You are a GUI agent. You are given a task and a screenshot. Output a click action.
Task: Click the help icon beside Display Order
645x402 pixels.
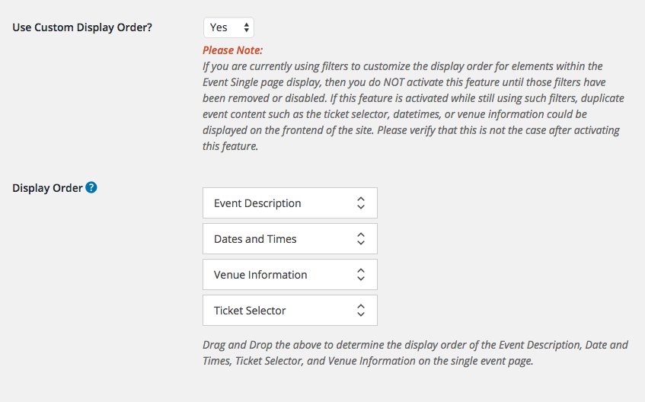[91, 187]
